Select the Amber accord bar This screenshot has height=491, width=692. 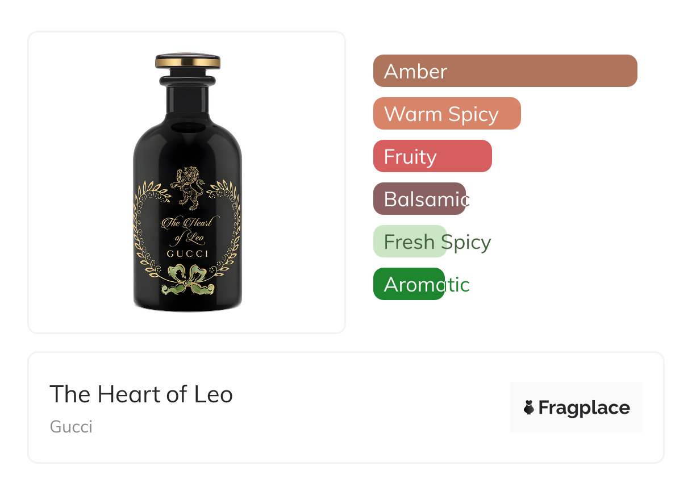pos(505,71)
